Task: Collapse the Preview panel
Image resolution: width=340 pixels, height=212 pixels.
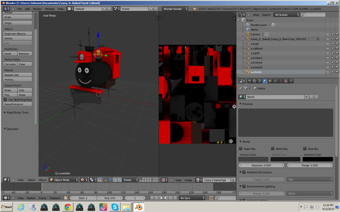Action: point(240,104)
